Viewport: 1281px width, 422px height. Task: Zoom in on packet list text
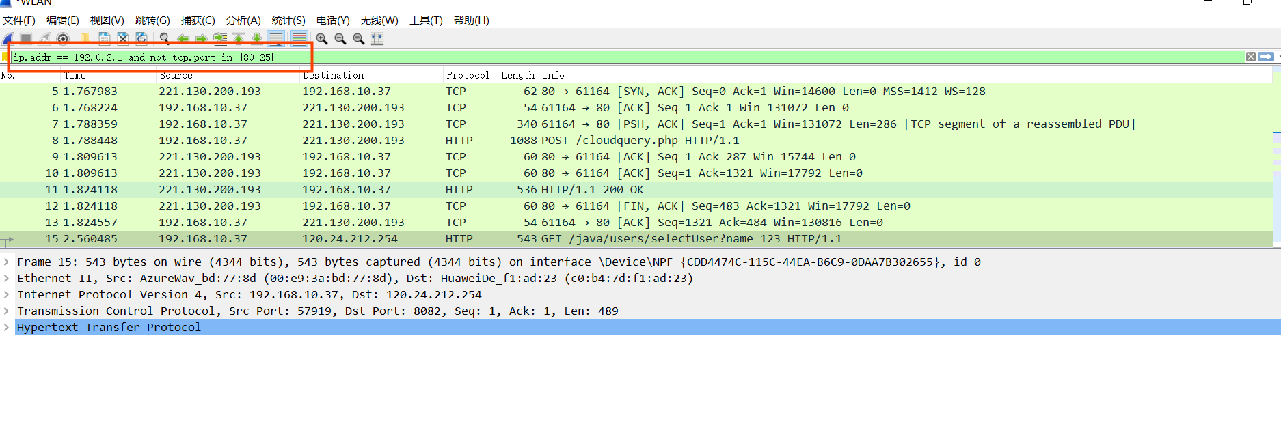tap(322, 38)
